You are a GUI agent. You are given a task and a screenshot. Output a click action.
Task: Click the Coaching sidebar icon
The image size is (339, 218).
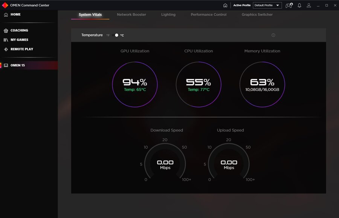tap(6, 31)
